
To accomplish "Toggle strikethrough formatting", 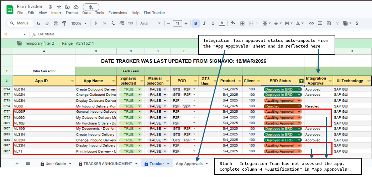I will click(x=213, y=23).
